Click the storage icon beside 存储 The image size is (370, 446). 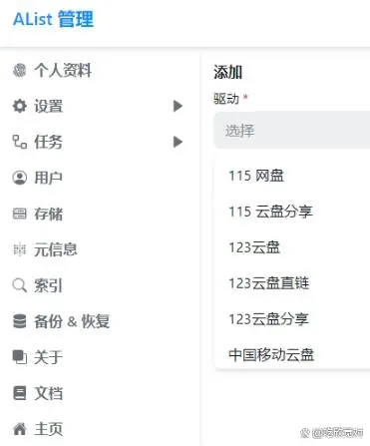(19, 214)
